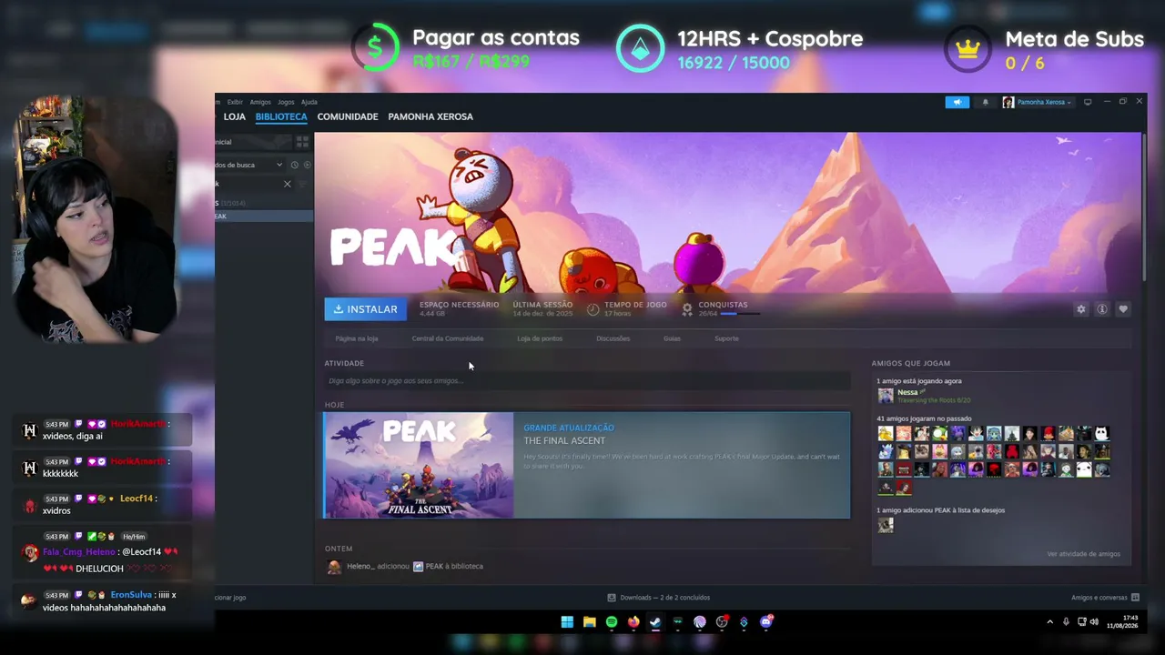Viewport: 1165px width, 655px height.
Task: Switch Steam to Big Picture mode
Action: click(x=1088, y=102)
